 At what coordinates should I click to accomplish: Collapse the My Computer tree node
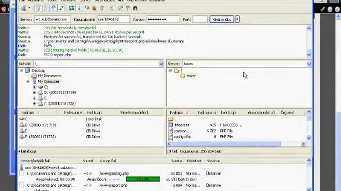click(x=28, y=82)
